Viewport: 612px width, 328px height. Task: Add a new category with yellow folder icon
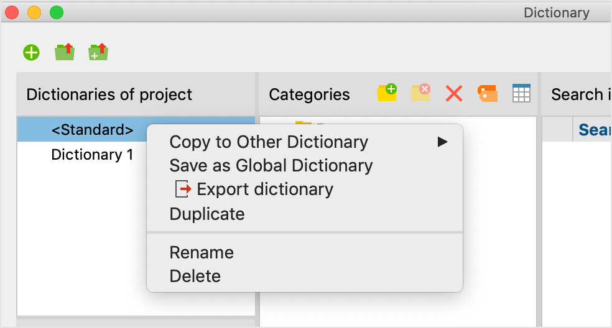[x=386, y=93]
